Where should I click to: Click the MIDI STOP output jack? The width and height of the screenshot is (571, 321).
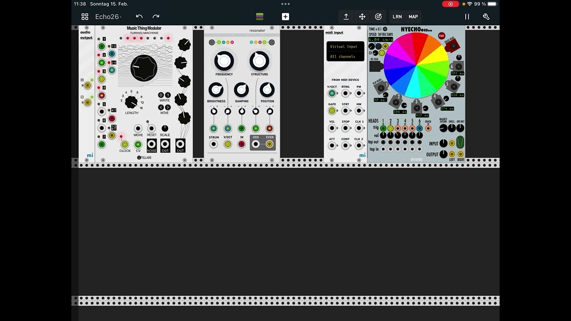click(345, 128)
